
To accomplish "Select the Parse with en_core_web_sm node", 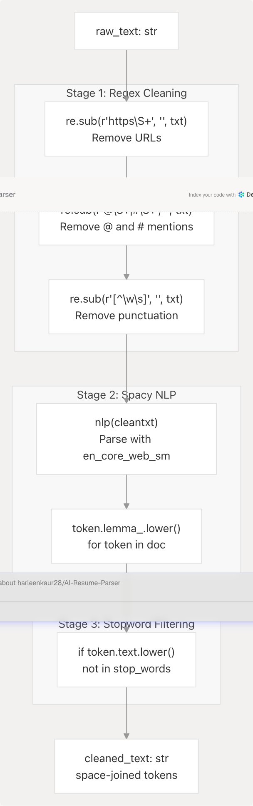I will coord(126,439).
